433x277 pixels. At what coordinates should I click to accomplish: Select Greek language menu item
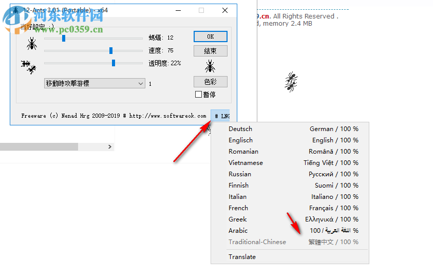point(290,219)
